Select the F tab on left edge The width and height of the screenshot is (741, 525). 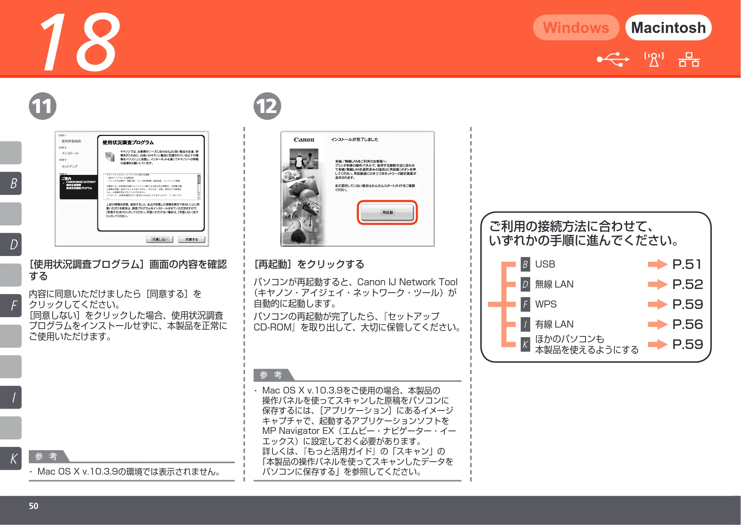[x=11, y=306]
